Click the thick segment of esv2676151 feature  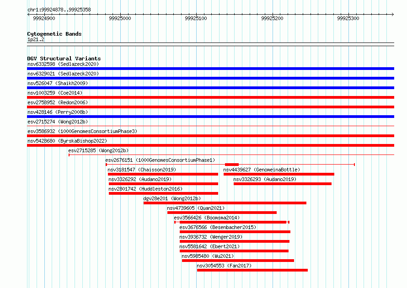(x=232, y=165)
